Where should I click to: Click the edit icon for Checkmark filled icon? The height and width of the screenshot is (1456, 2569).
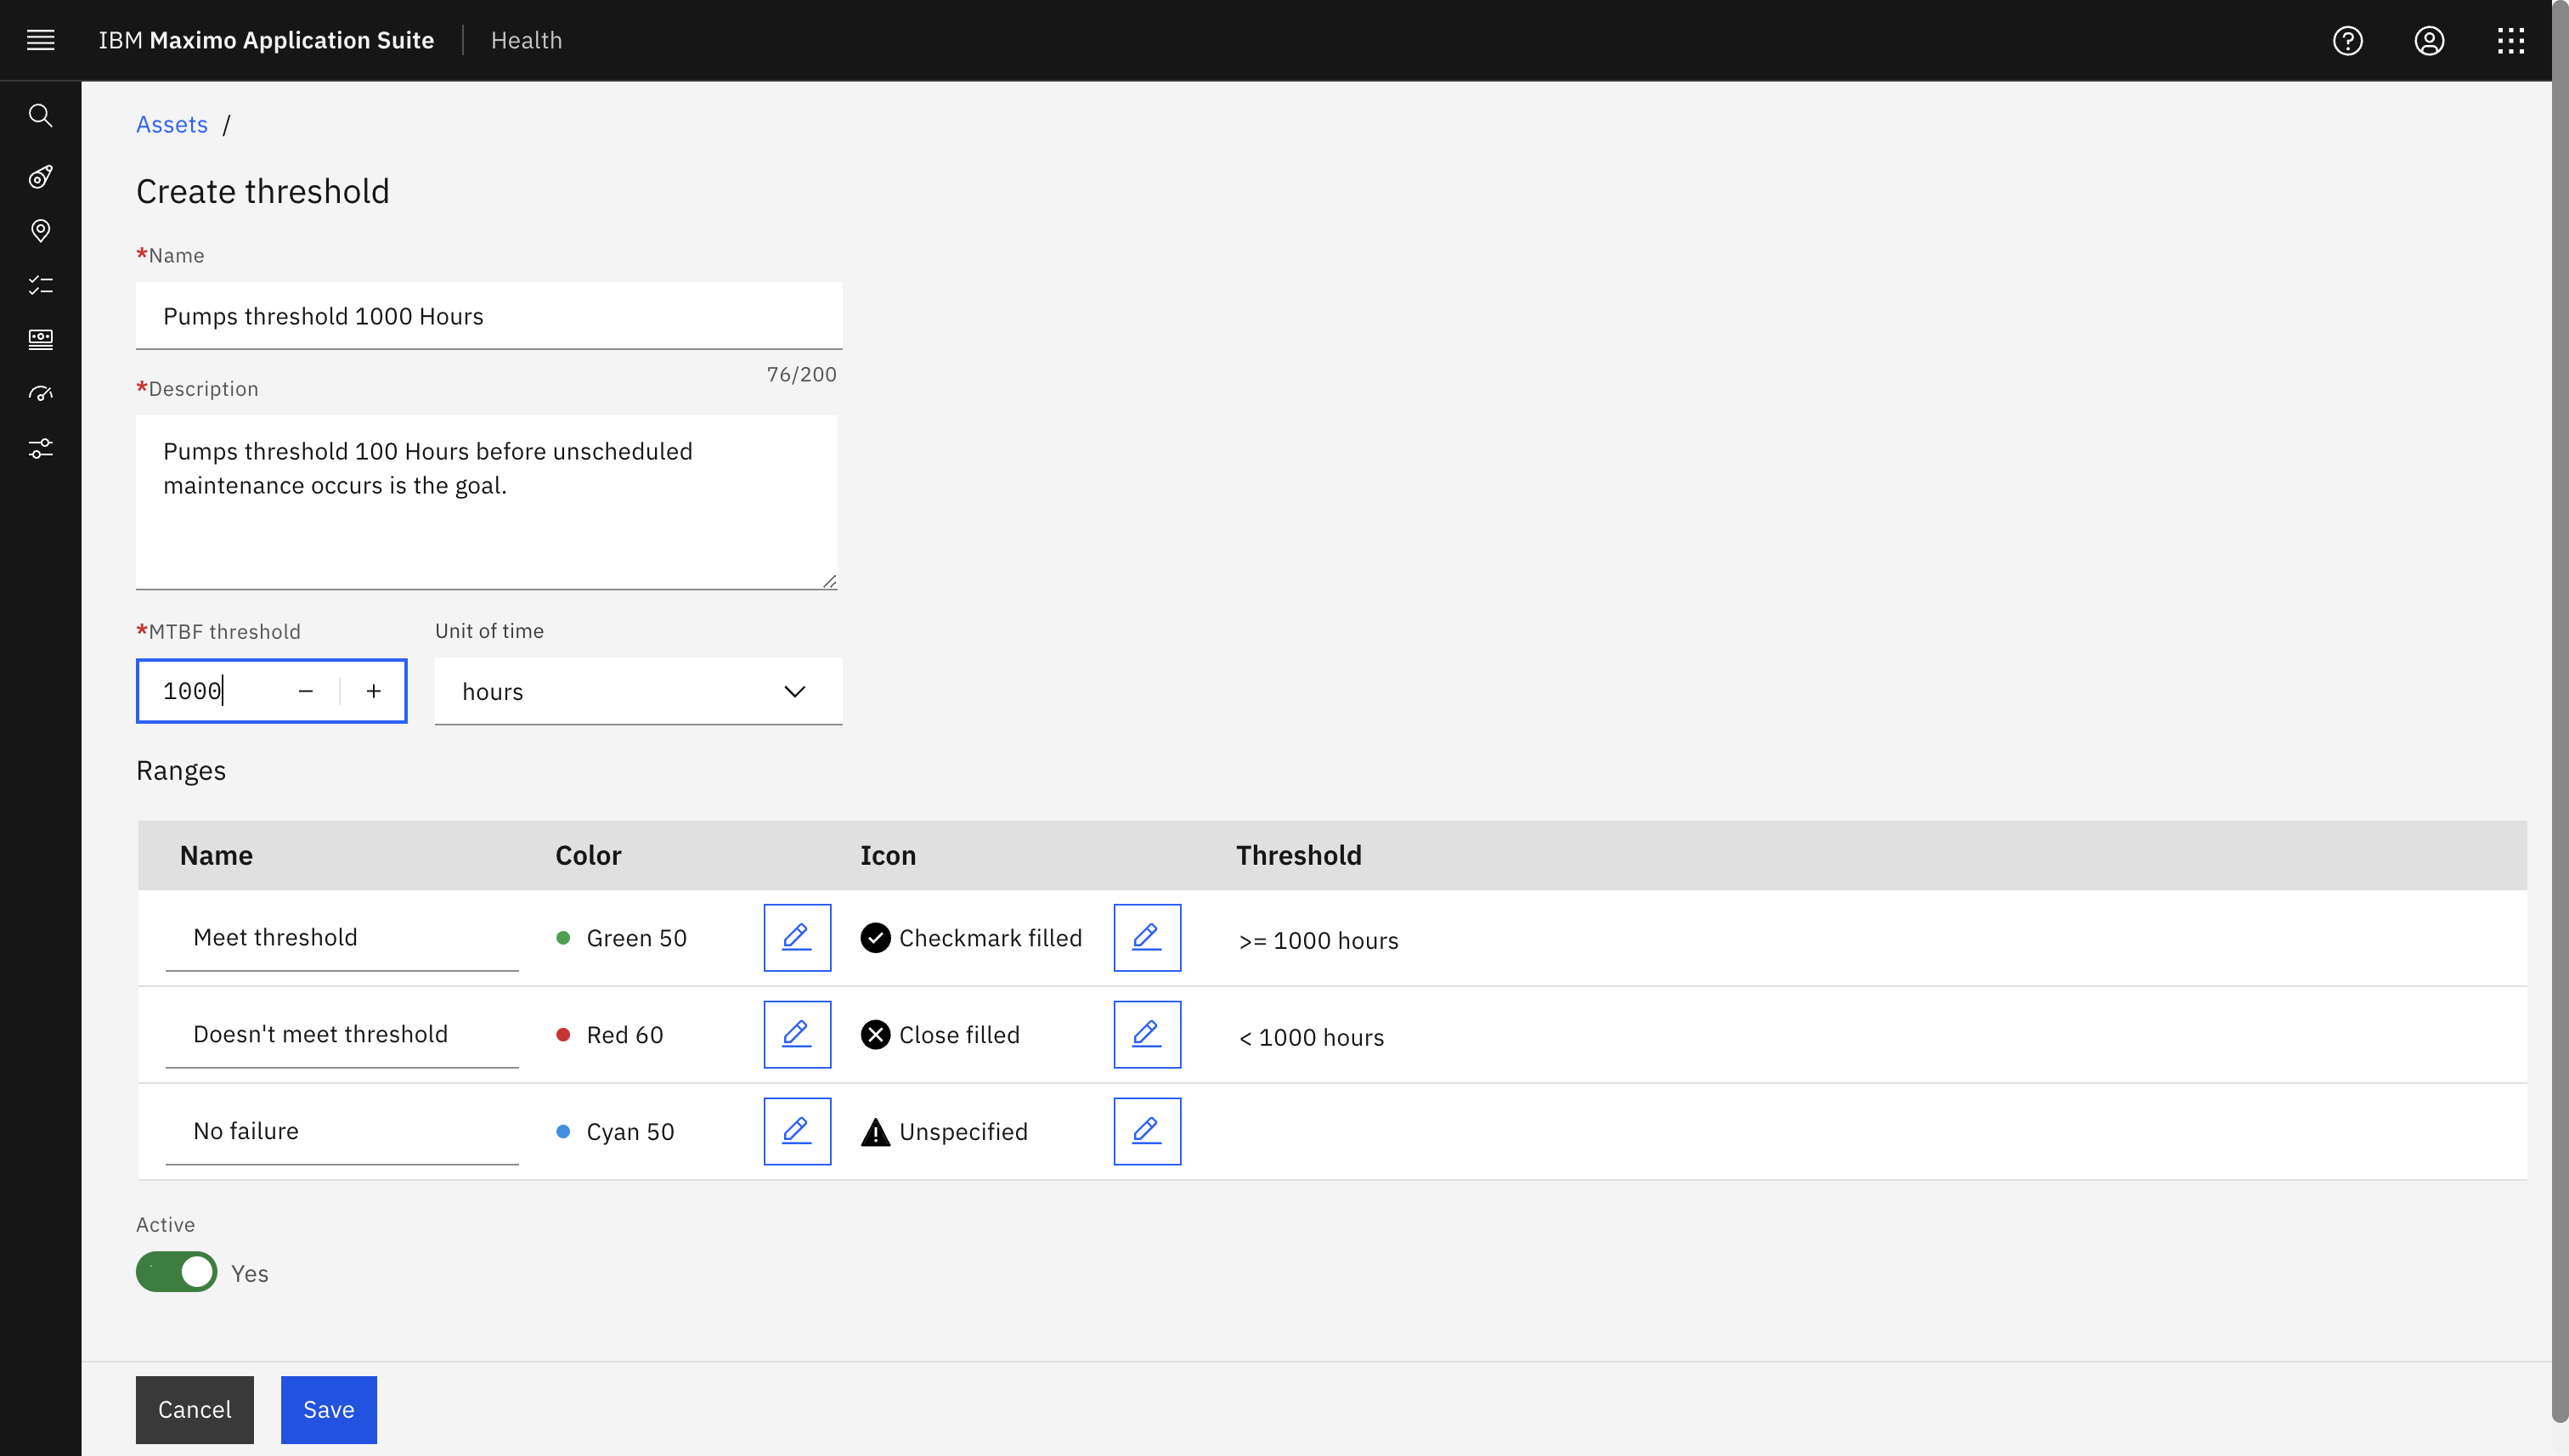point(1147,937)
